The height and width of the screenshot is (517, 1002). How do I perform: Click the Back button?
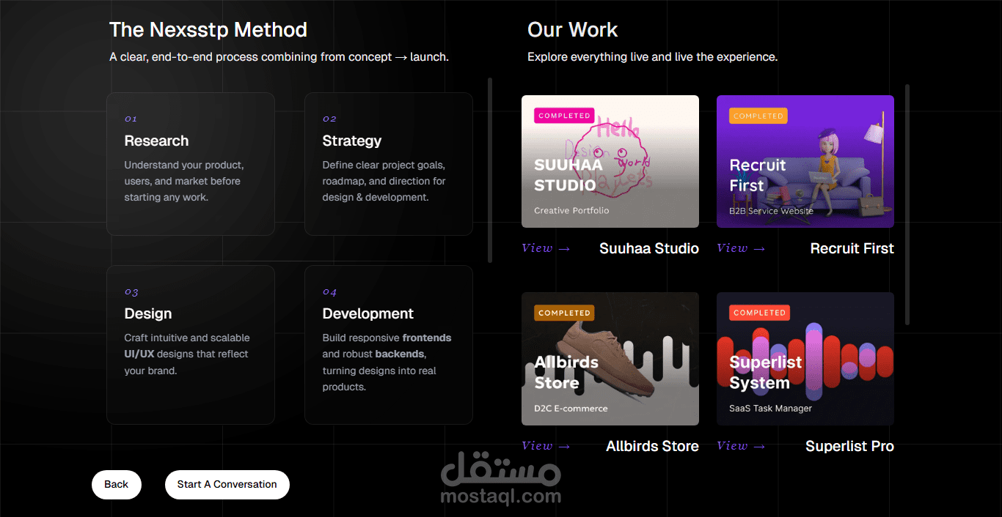pos(116,485)
